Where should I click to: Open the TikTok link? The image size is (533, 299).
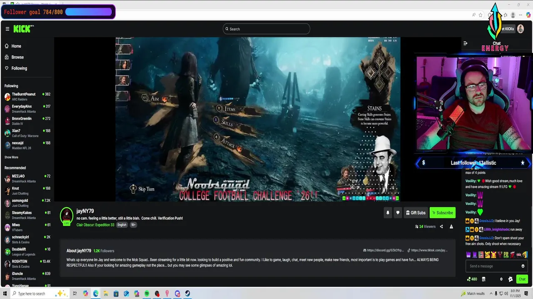(427, 250)
